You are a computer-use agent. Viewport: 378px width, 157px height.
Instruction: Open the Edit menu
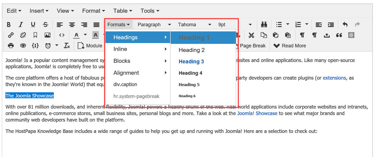pyautogui.click(x=14, y=11)
